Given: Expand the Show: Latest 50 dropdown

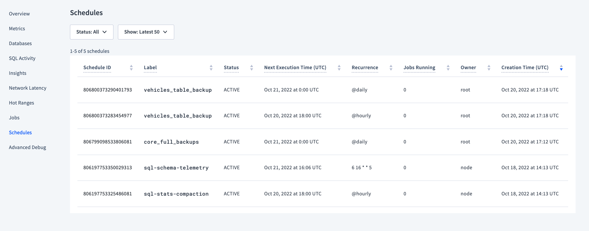Looking at the screenshot, I should click(146, 32).
